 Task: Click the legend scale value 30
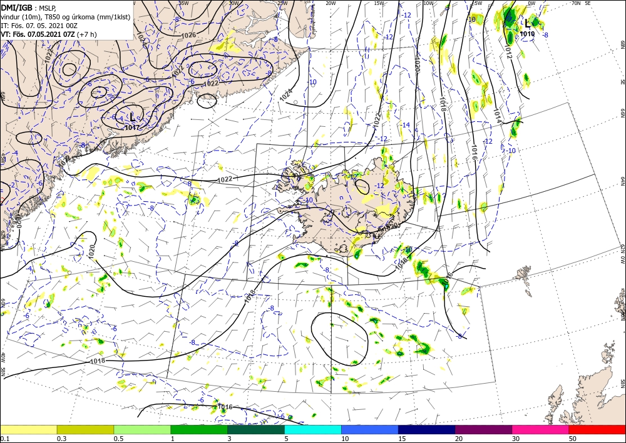click(x=516, y=439)
